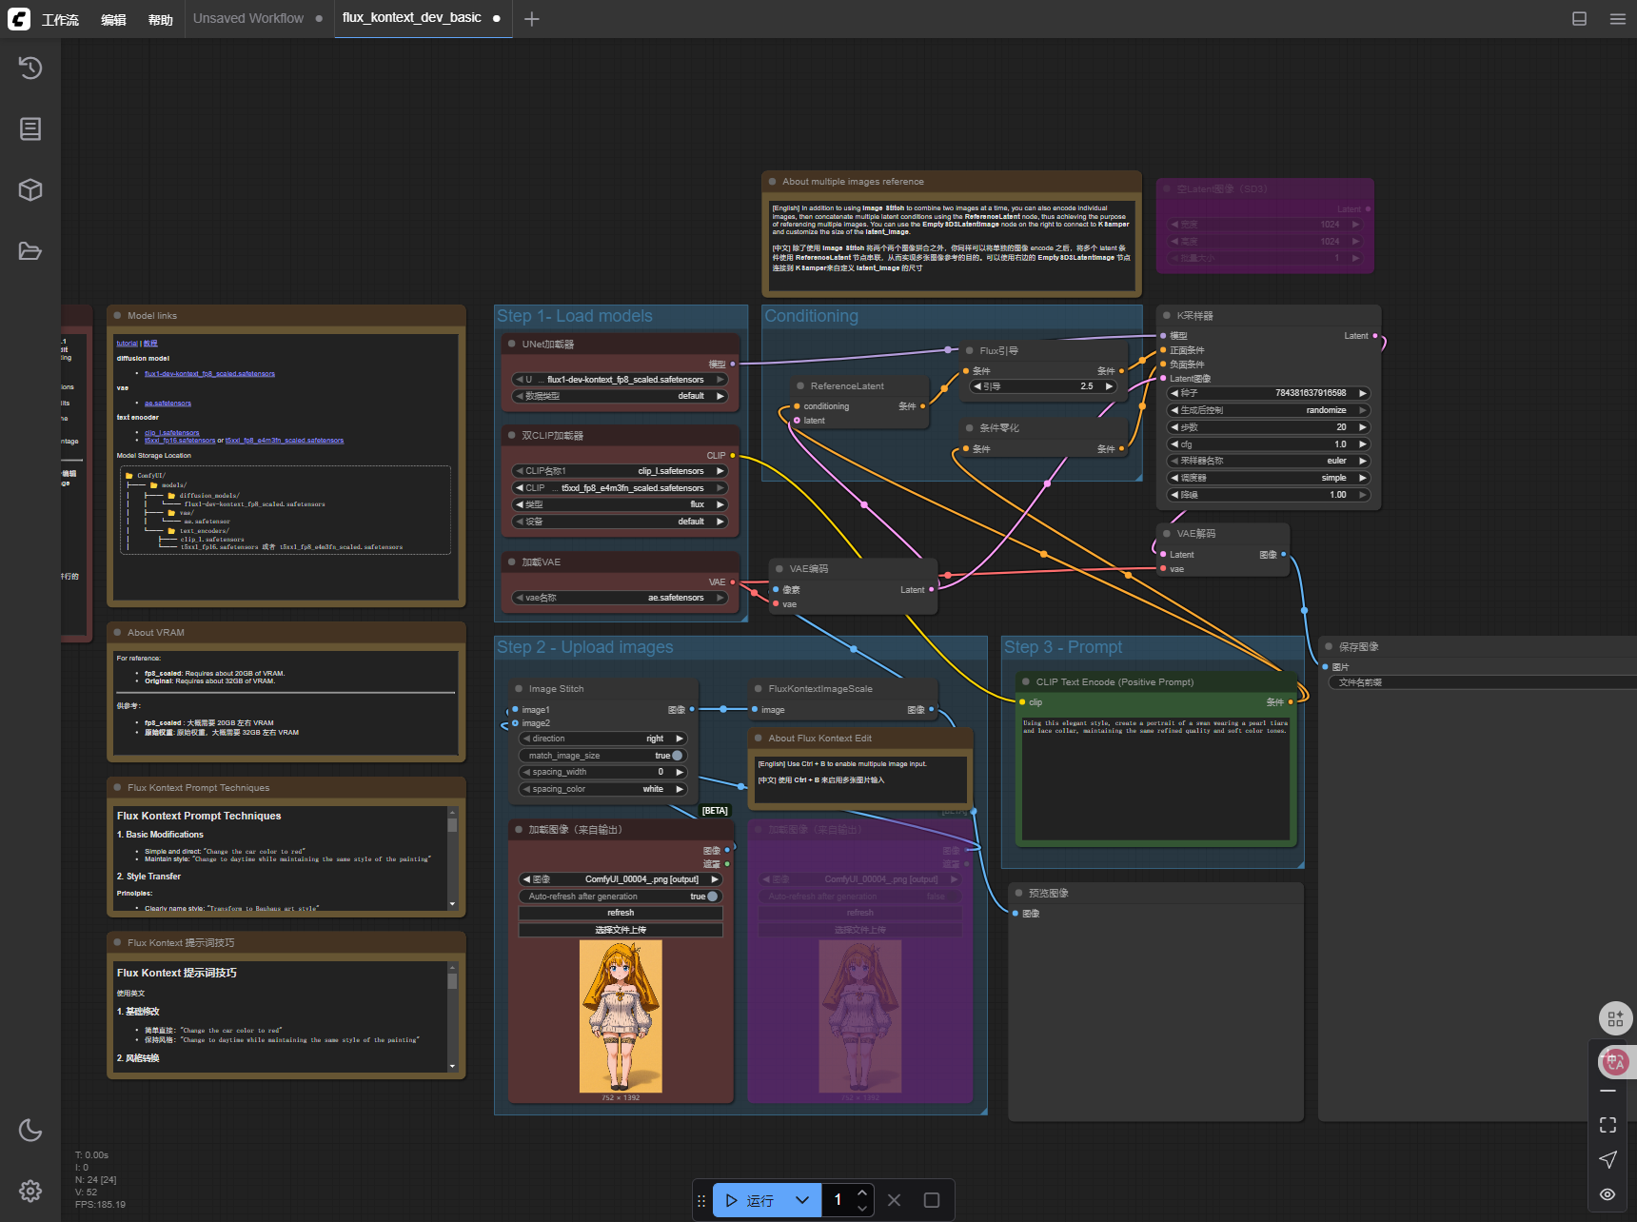
Task: Open the 类型 flux dropdown
Action: coord(620,504)
